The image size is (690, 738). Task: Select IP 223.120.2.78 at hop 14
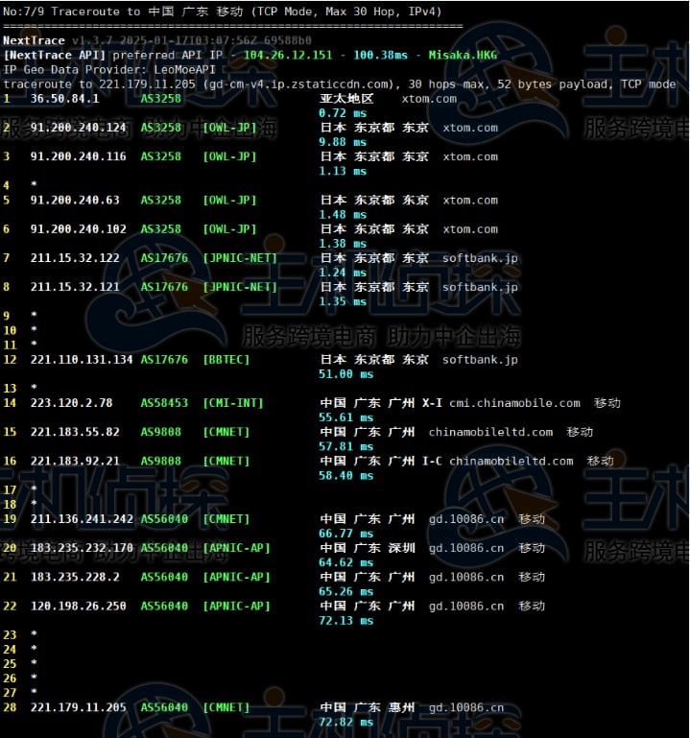(x=72, y=403)
